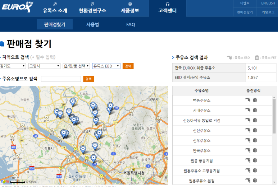Click the map marker near route 39

(110, 107)
